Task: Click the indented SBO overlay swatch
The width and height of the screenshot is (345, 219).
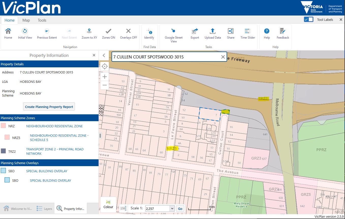Action: point(7,180)
